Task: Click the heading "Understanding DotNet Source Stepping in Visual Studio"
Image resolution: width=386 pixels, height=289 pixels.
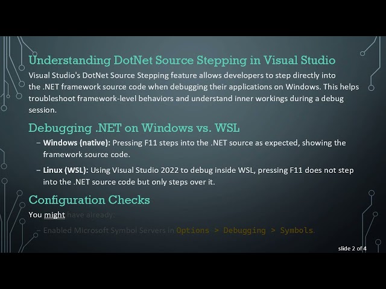Action: 182,60
